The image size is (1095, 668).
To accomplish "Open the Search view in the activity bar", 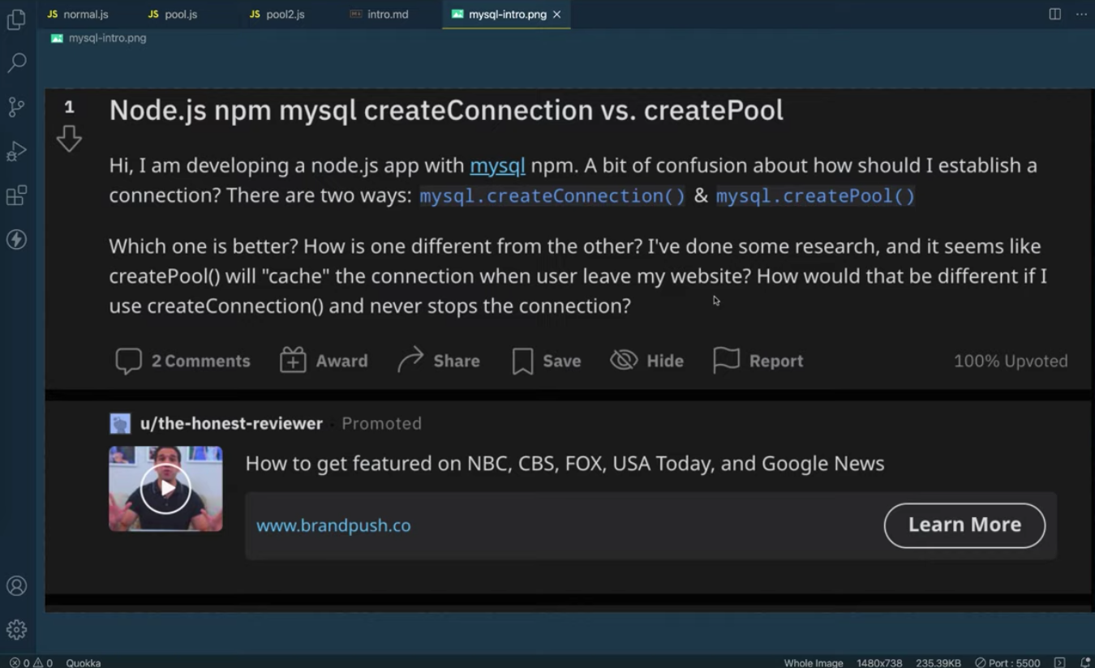I will coord(16,62).
